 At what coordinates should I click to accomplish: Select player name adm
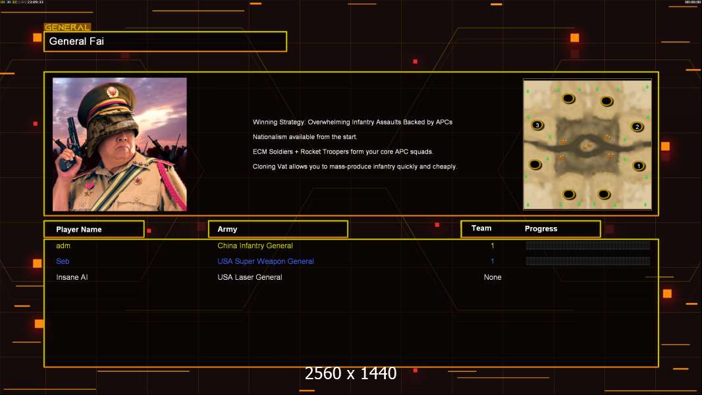(63, 246)
